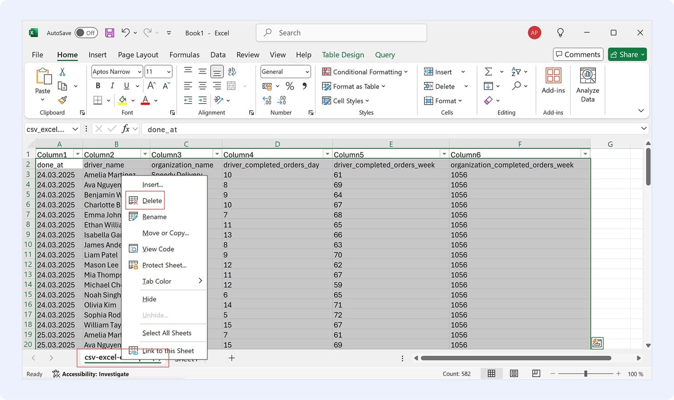
Task: Choose Delete in the sheet context menu
Action: pos(145,201)
